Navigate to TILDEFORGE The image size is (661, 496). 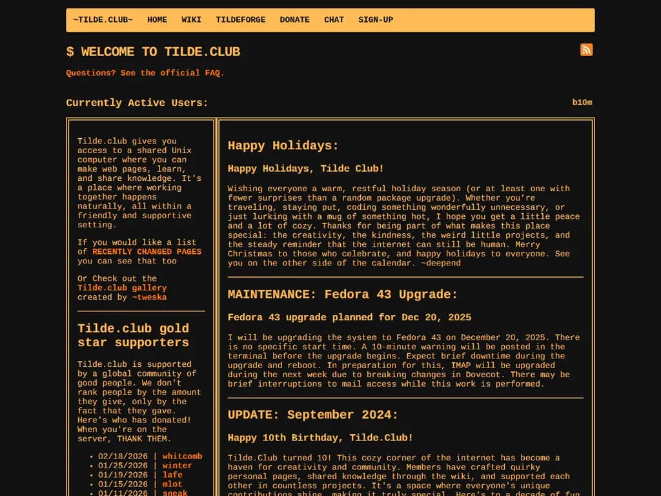click(240, 20)
